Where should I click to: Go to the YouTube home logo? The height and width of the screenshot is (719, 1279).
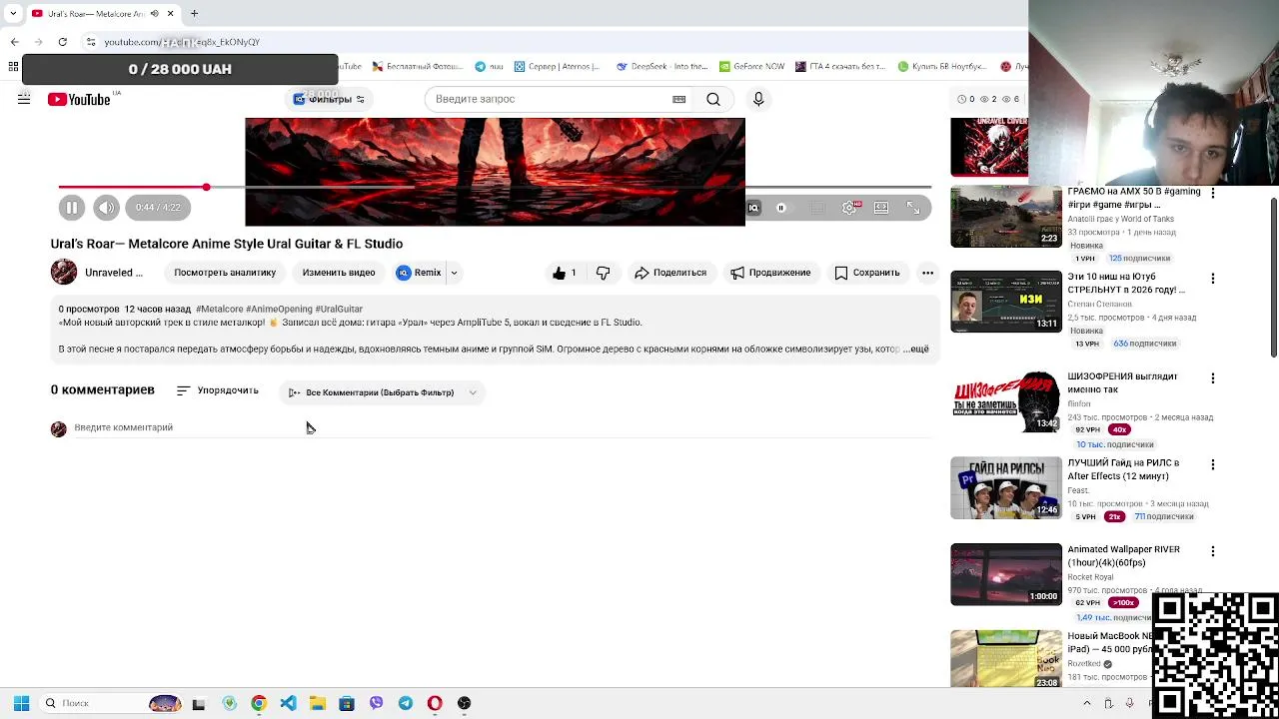pos(79,99)
